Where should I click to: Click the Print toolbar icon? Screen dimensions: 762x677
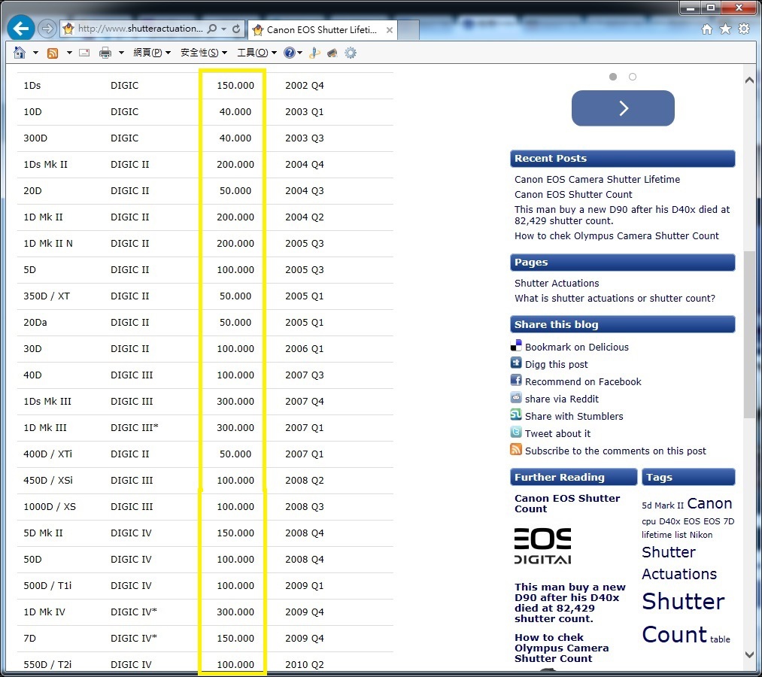pos(105,53)
